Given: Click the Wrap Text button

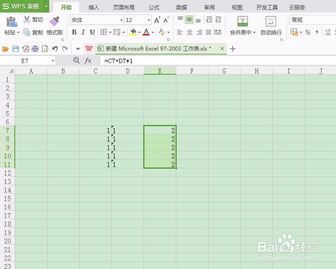Looking at the screenshot, I should pyautogui.click(x=271, y=26).
